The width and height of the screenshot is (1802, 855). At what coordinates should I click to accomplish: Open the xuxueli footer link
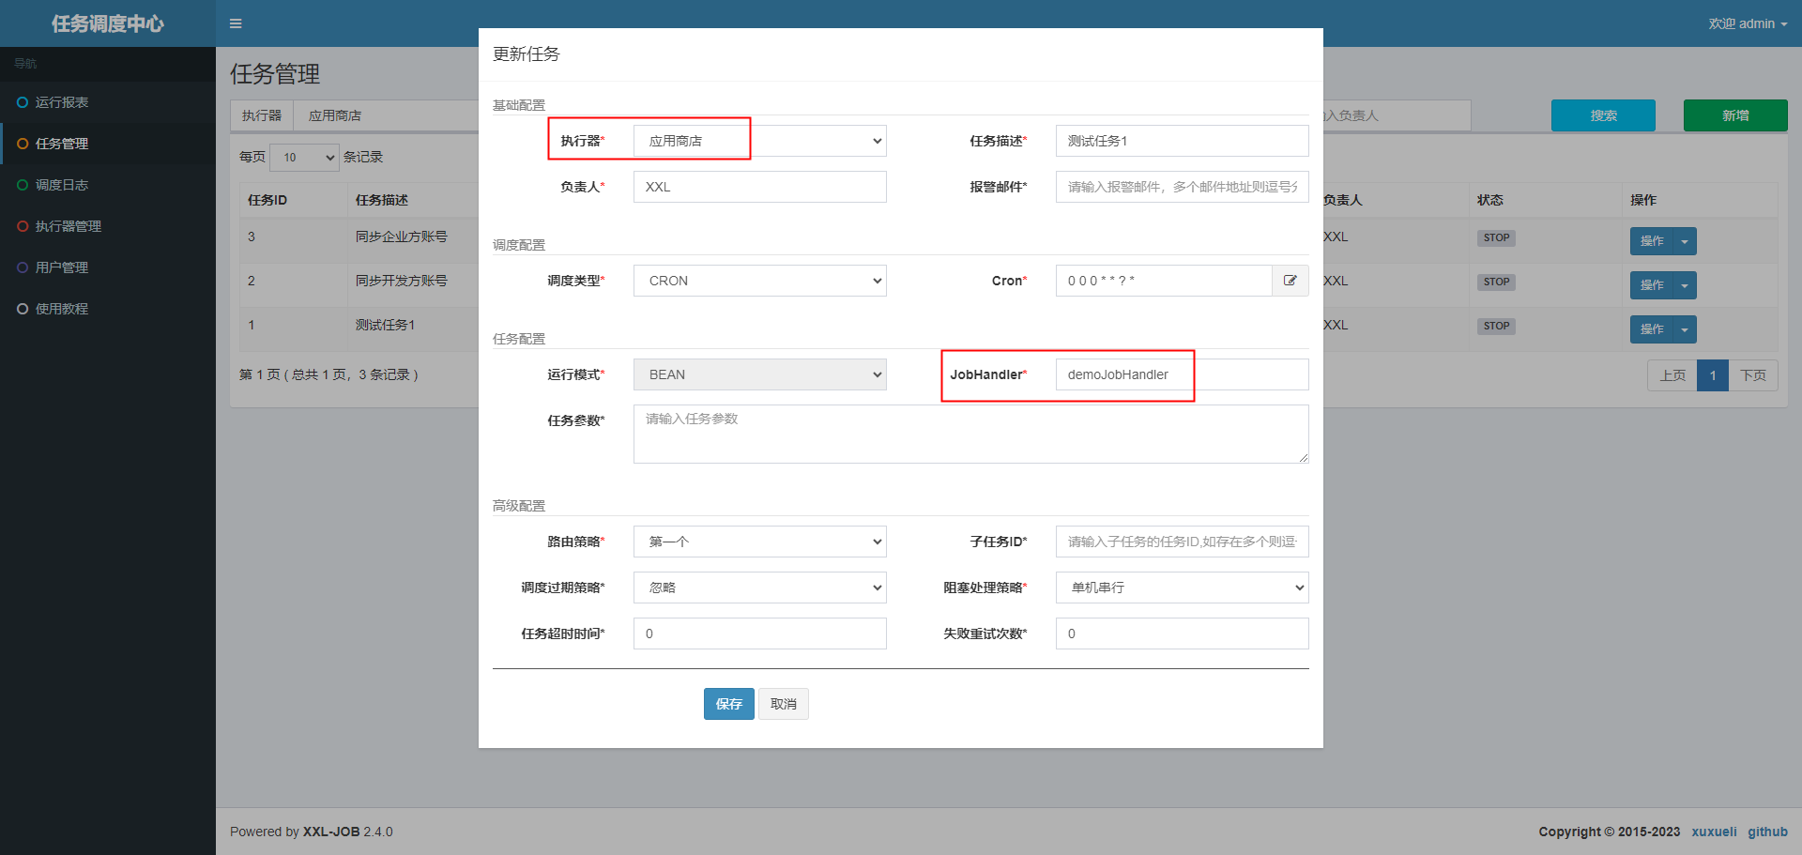(x=1714, y=832)
